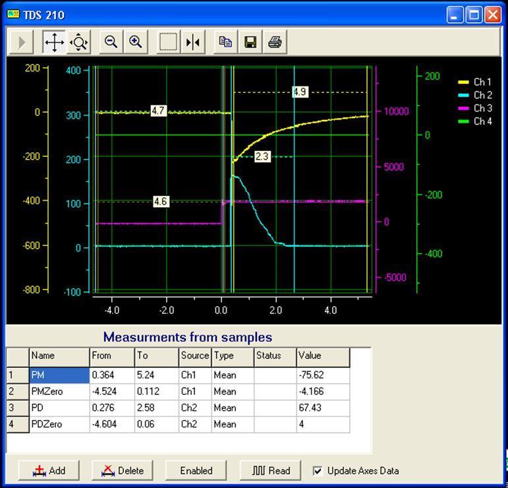Copy the chart to clipboard
This screenshot has height=488, width=508.
(225, 42)
